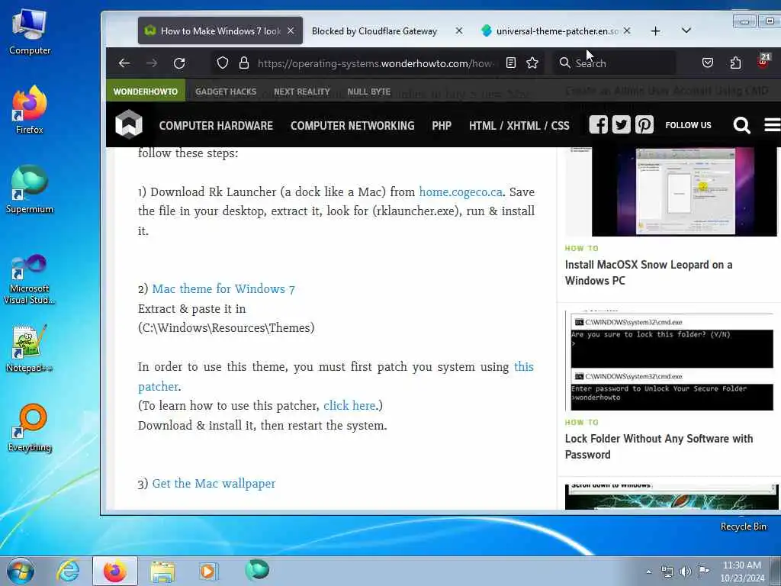
Task: Switch to universal-theme-patcher tab
Action: 557,31
